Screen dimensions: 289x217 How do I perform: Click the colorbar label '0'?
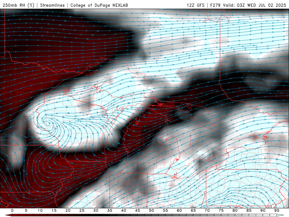tap(12, 210)
